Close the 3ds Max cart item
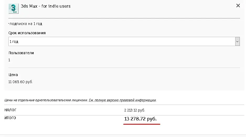 point(238,6)
